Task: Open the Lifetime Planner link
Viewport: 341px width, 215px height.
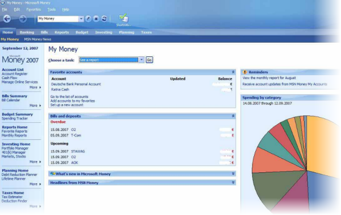Action: tap(14, 179)
